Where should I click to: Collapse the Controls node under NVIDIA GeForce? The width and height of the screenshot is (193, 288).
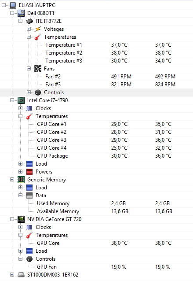tap(20, 258)
